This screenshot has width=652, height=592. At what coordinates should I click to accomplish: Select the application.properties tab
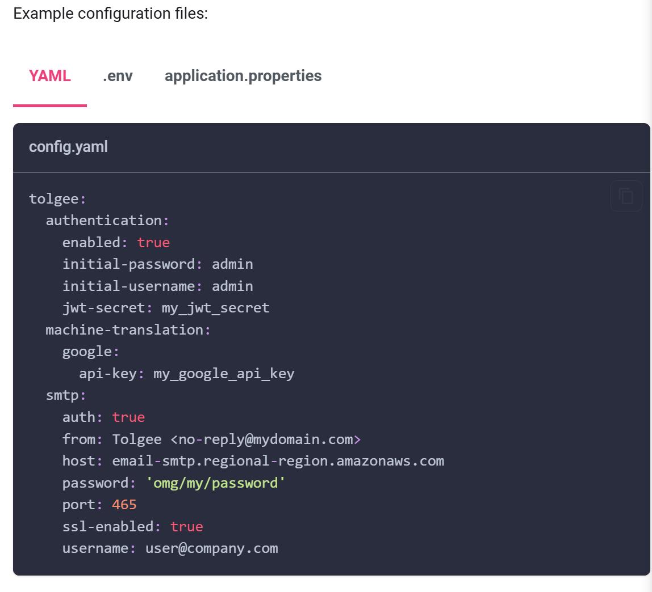click(243, 76)
